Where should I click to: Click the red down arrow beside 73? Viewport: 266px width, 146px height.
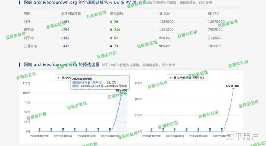pyautogui.click(x=111, y=46)
